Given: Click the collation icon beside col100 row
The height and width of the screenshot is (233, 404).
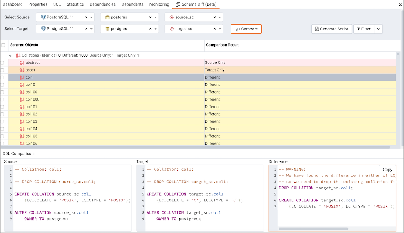Looking at the screenshot, I should click(22, 92).
